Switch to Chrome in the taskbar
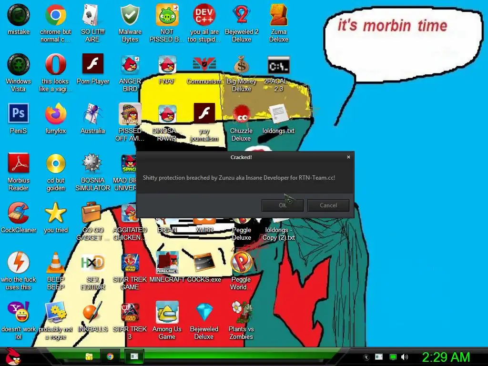 [x=110, y=356]
